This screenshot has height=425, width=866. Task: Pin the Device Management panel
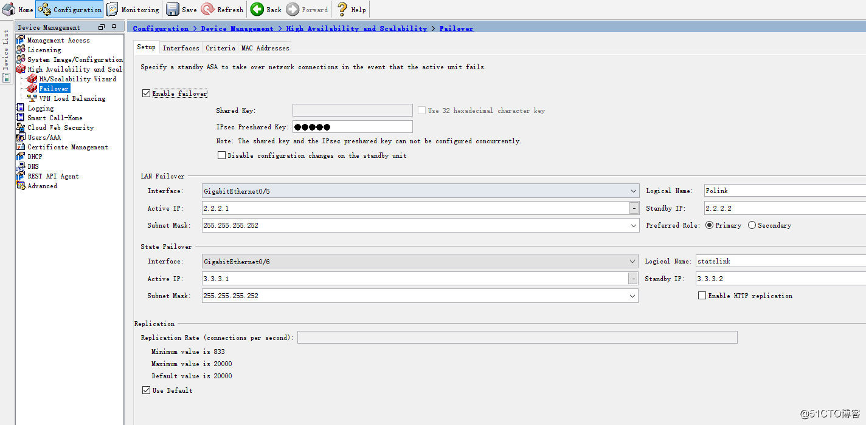click(x=114, y=27)
